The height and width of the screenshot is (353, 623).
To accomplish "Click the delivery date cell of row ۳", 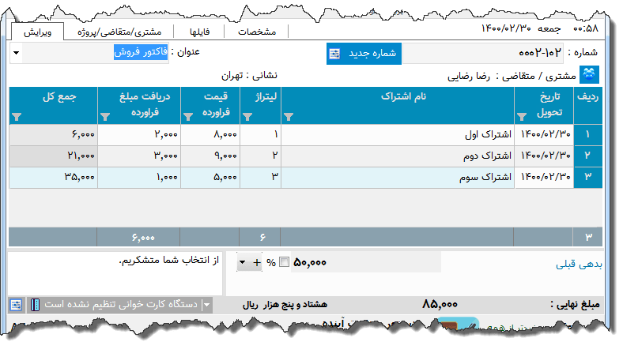I will tap(544, 177).
